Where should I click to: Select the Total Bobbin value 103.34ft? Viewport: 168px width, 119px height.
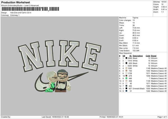[136, 51]
